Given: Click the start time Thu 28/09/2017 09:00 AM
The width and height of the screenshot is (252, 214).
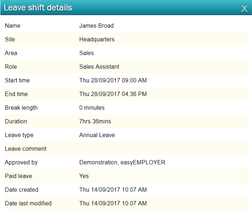Looking at the screenshot, I should click(113, 81).
